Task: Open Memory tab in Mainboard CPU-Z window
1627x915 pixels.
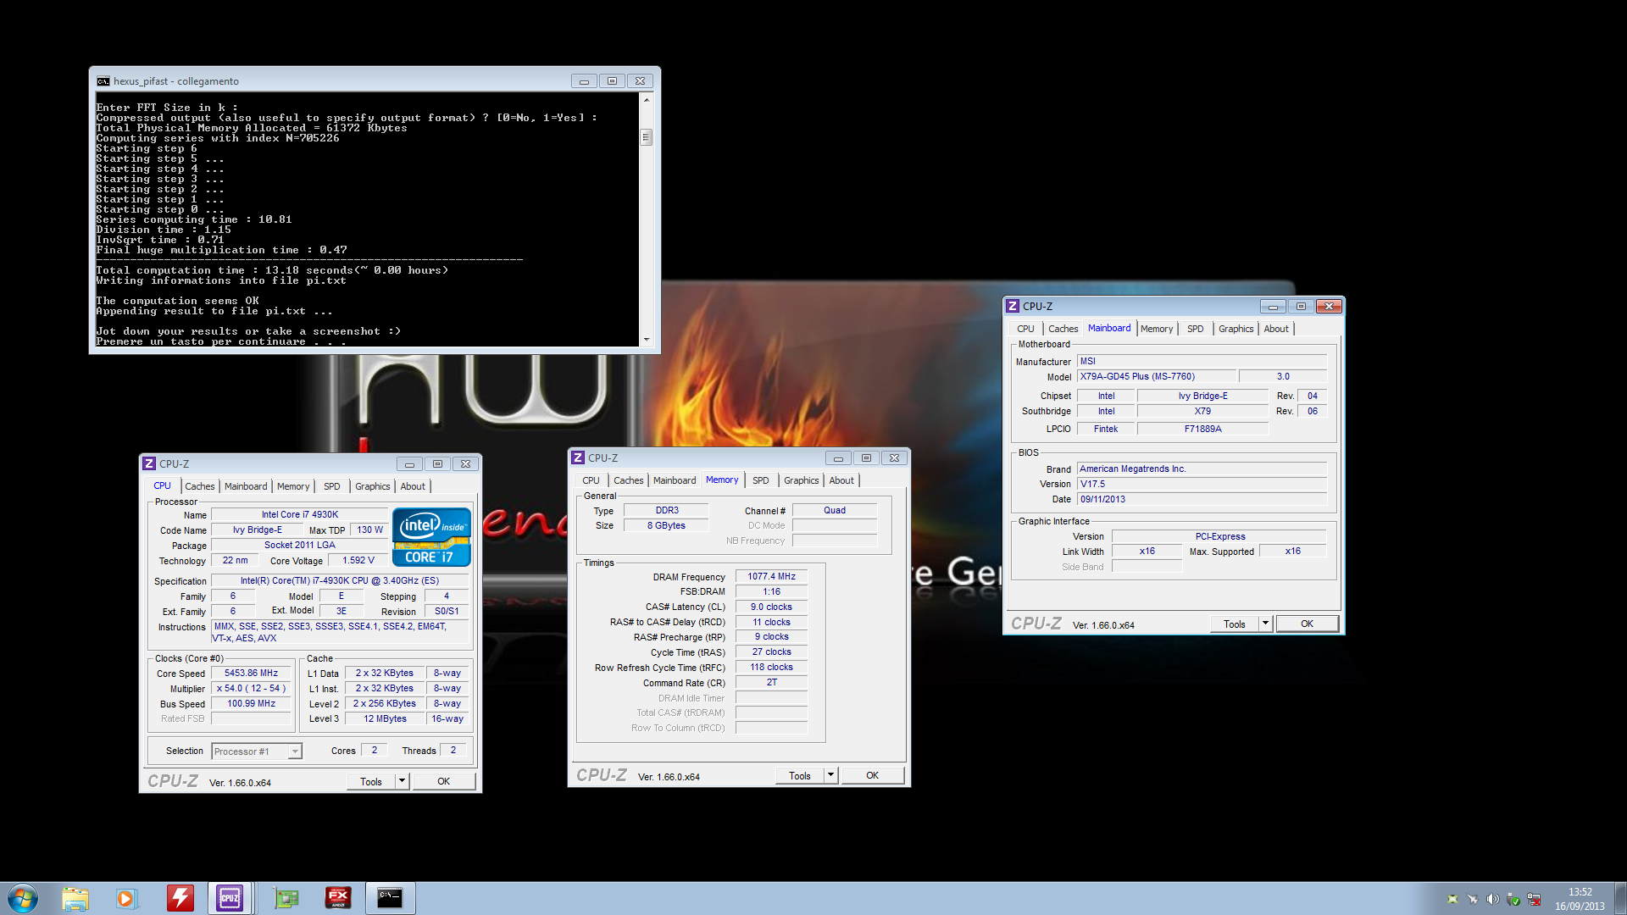Action: (1157, 329)
